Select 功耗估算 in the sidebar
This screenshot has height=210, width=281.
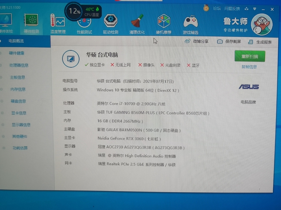click(20, 148)
